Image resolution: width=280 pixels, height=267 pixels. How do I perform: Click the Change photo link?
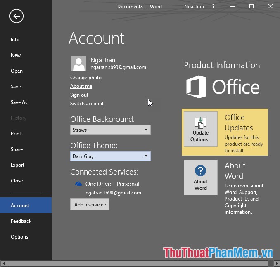86,78
